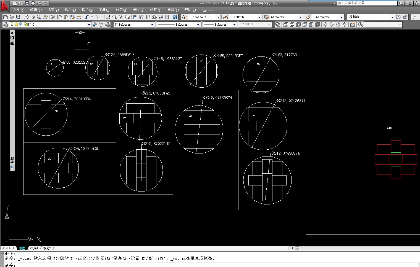Click the horizontal scrollbar thumb
This screenshot has height=267, width=420.
297,248
